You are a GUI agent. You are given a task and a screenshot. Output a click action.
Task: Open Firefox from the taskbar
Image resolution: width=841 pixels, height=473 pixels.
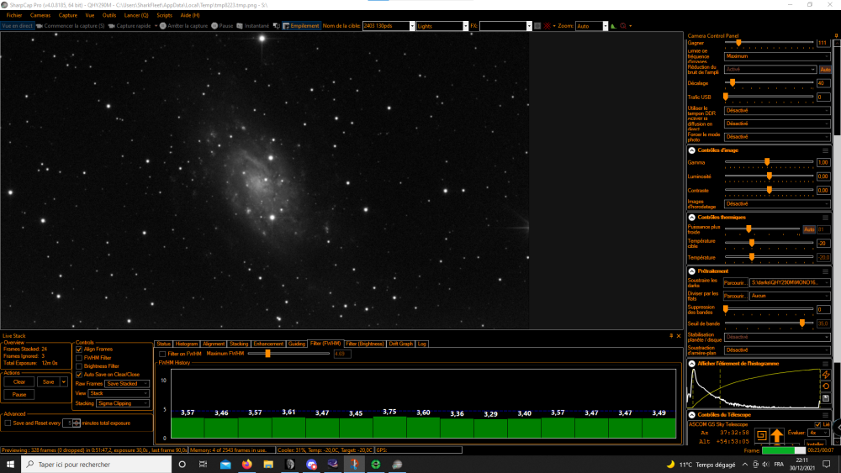(x=246, y=464)
